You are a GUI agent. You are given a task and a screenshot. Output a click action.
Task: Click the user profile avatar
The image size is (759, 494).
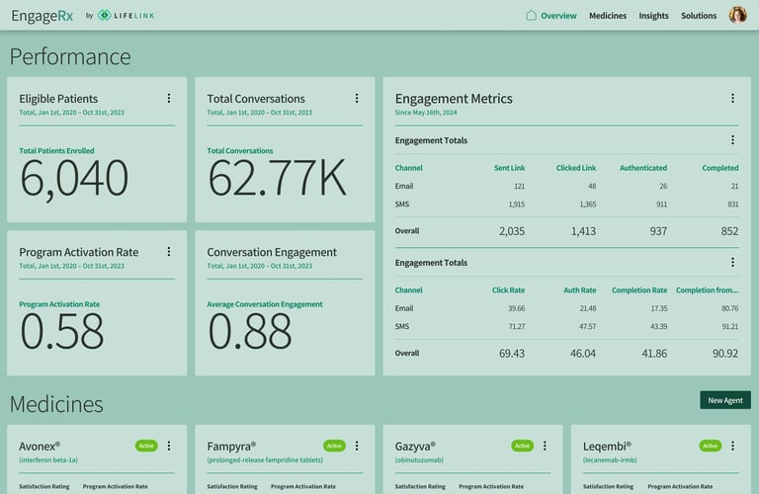click(x=737, y=15)
